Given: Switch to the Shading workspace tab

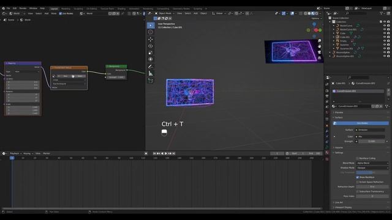Looking at the screenshot, I should click(121, 9).
